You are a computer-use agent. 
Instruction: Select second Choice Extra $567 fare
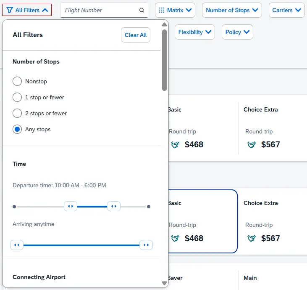click(273, 221)
